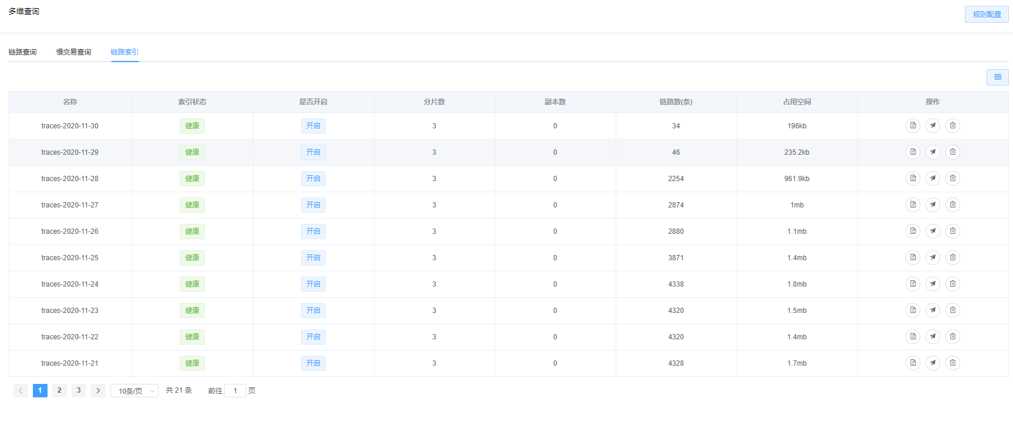This screenshot has height=429, width=1013.
Task: Delete index traces-2020-11-21 via trash icon
Action: click(x=953, y=363)
